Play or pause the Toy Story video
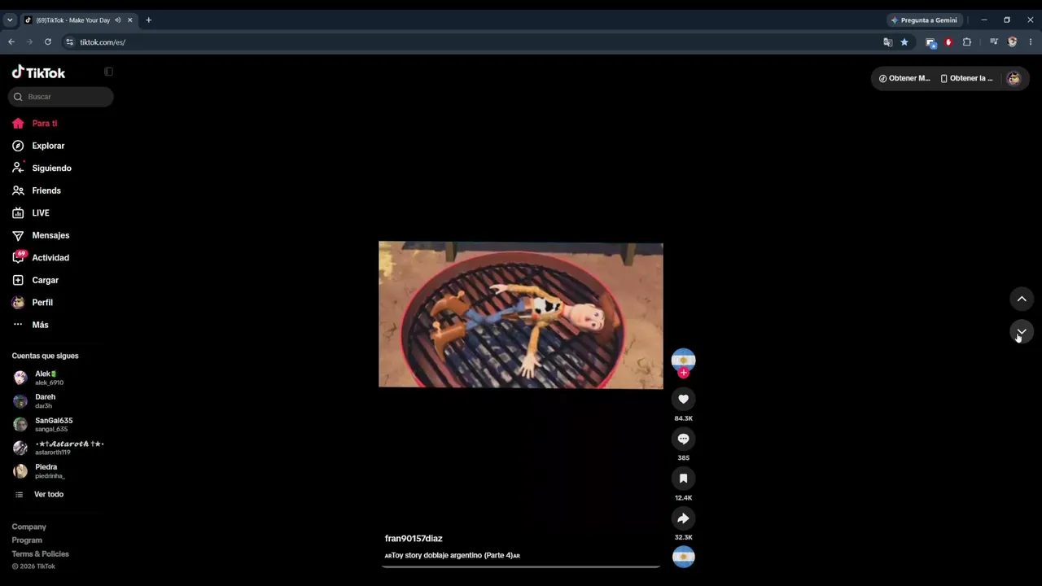 tap(521, 315)
